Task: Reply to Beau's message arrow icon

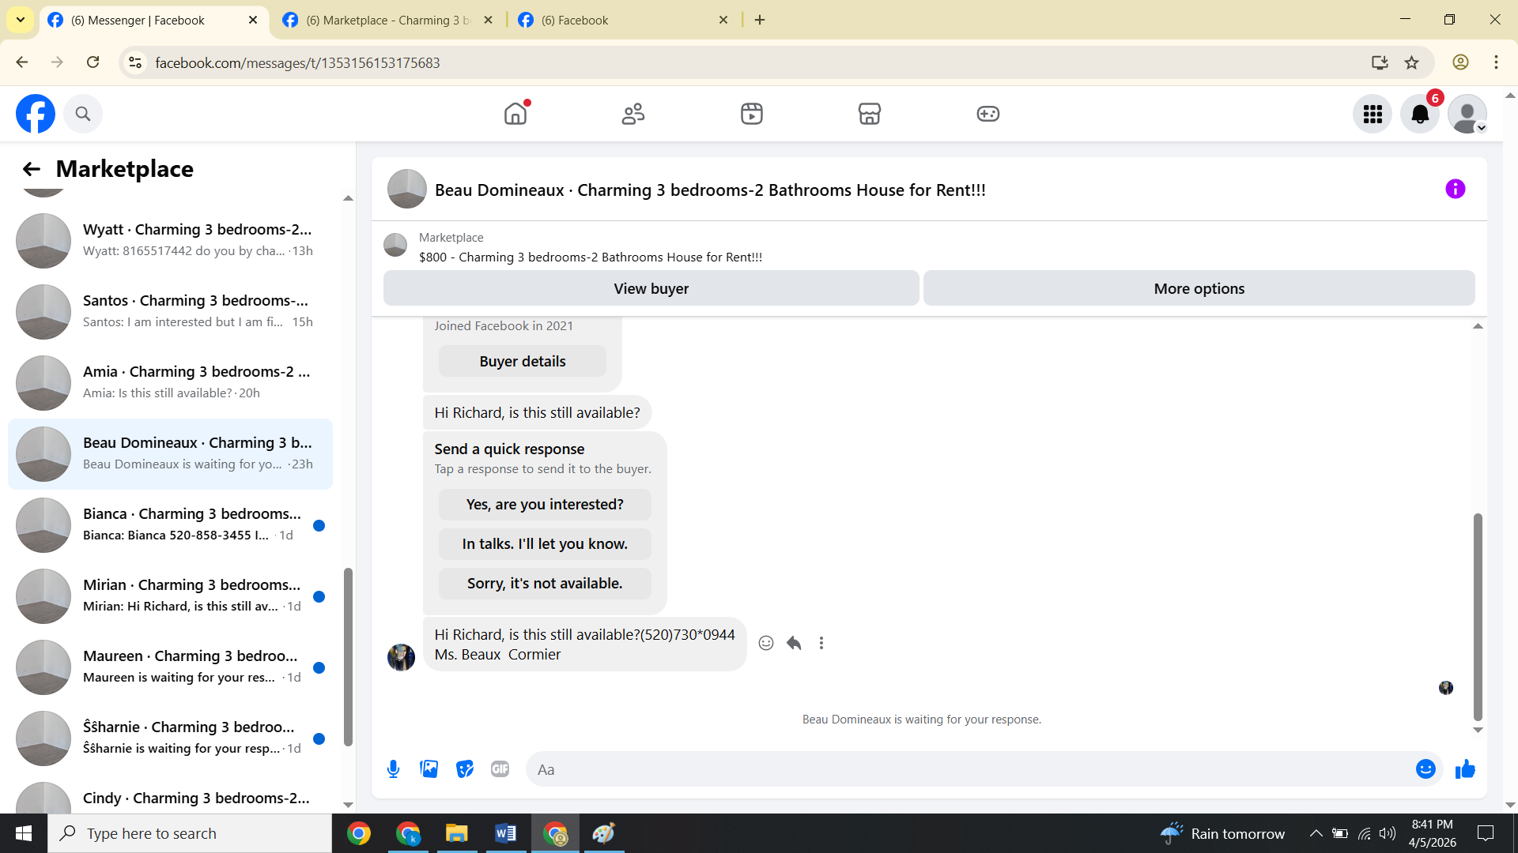Action: click(794, 643)
